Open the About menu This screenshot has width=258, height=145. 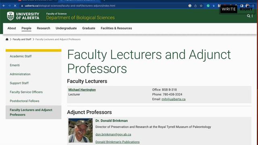pyautogui.click(x=12, y=28)
